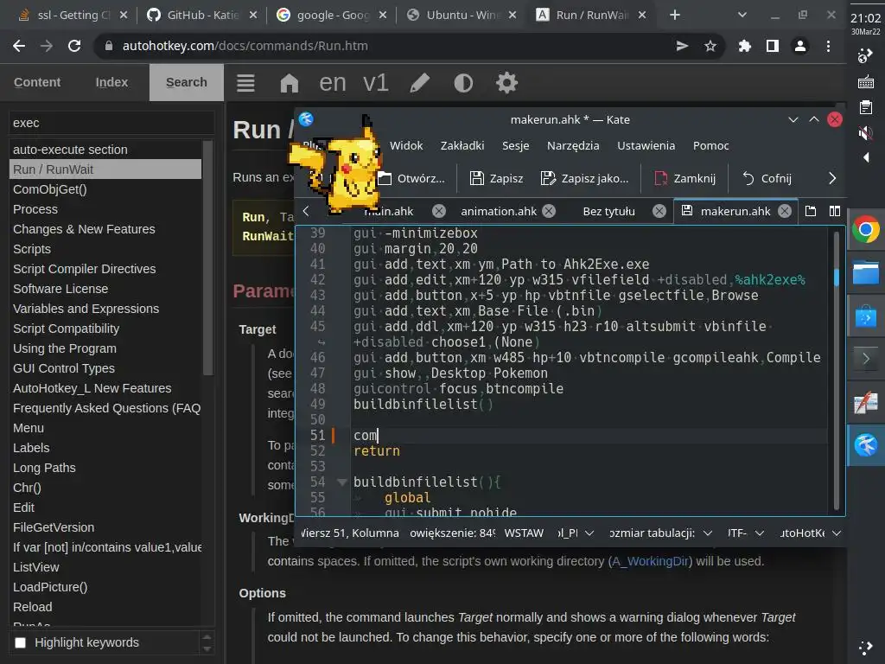Open new document icon beside Kate tabs
Screen dimensions: 885x664
click(x=811, y=211)
